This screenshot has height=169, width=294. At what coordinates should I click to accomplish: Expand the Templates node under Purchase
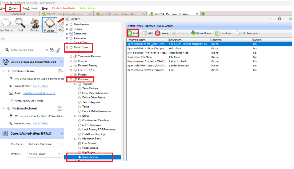pyautogui.click(x=75, y=84)
